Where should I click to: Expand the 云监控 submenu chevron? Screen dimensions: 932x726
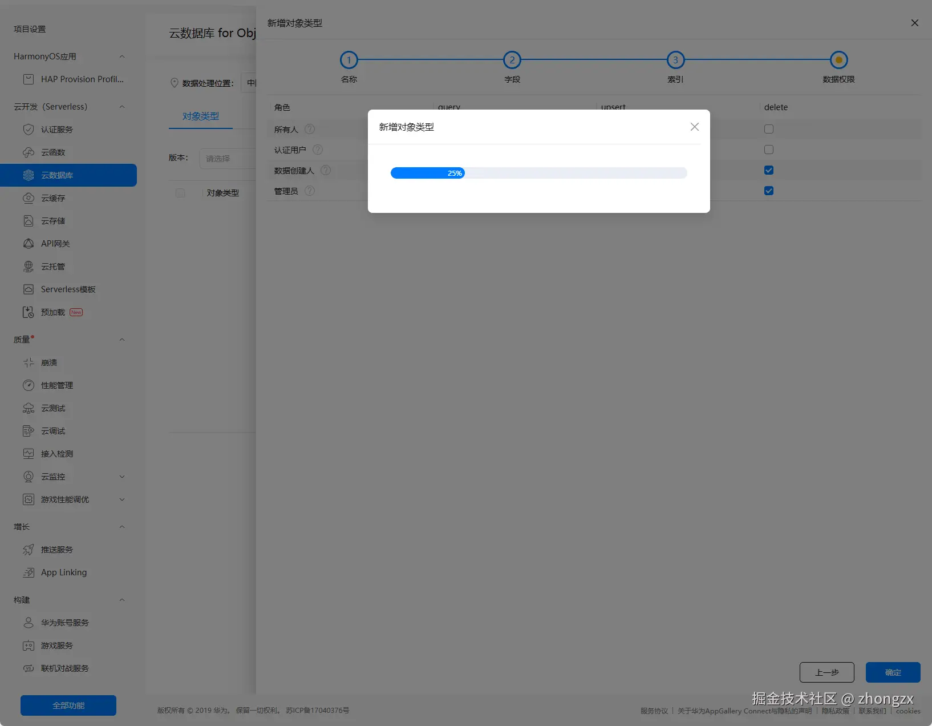(x=121, y=477)
